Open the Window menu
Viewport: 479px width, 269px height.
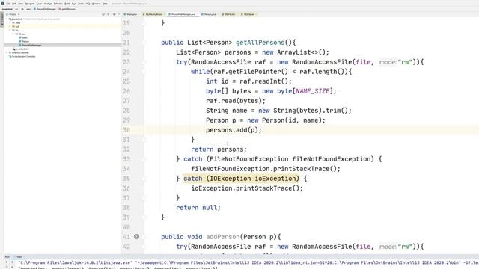pos(96,4)
